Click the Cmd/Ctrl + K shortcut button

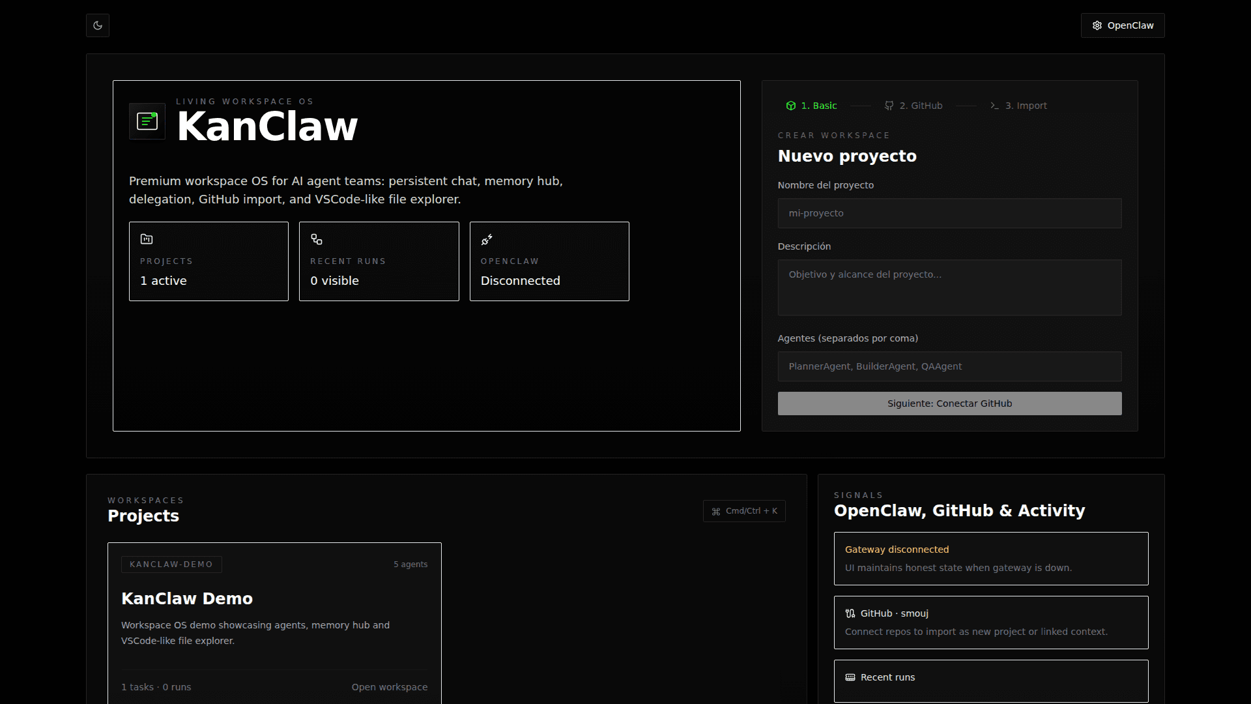pos(744,511)
